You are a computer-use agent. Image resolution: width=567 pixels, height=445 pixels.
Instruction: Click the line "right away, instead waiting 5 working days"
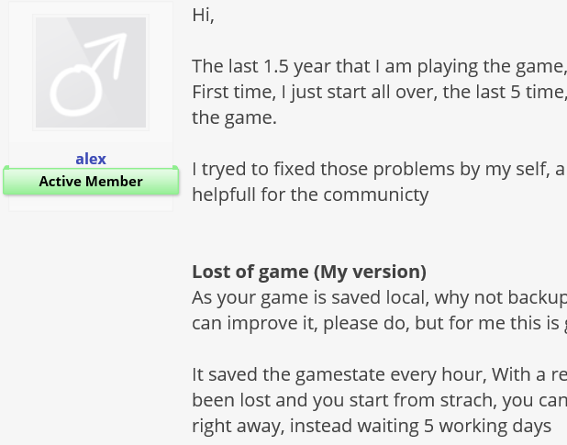(x=372, y=426)
